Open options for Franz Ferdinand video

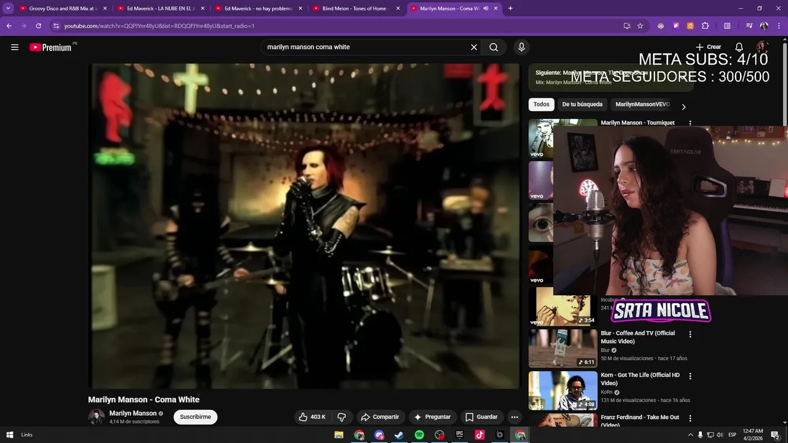tap(690, 418)
